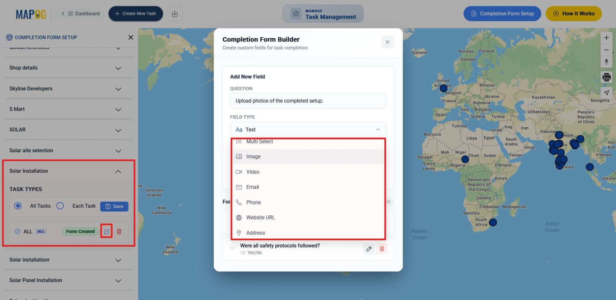Select the Each Task radio button

60,206
